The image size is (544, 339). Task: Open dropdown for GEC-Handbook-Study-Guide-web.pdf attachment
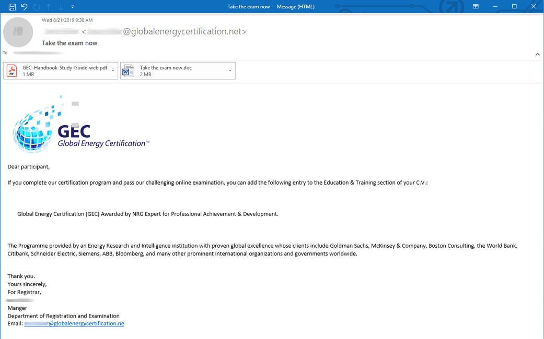(113, 71)
